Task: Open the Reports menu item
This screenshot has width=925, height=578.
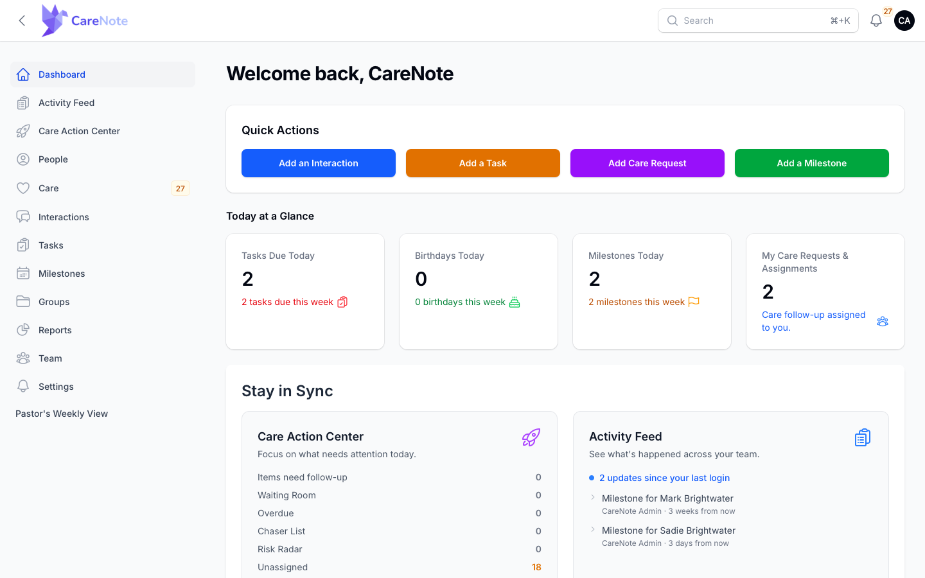Action: click(103, 330)
